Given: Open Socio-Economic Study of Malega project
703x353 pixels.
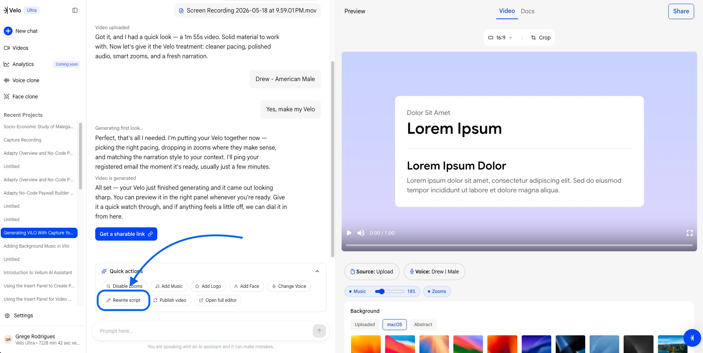Looking at the screenshot, I should (x=39, y=127).
